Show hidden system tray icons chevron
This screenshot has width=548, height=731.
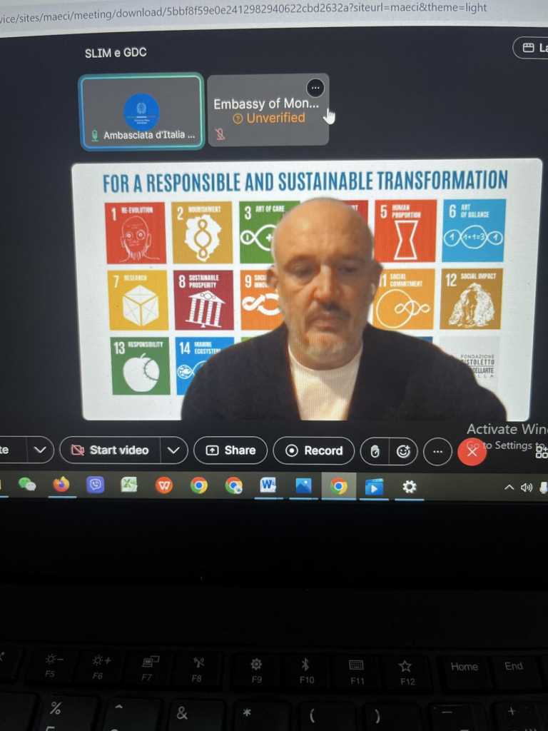coord(509,487)
